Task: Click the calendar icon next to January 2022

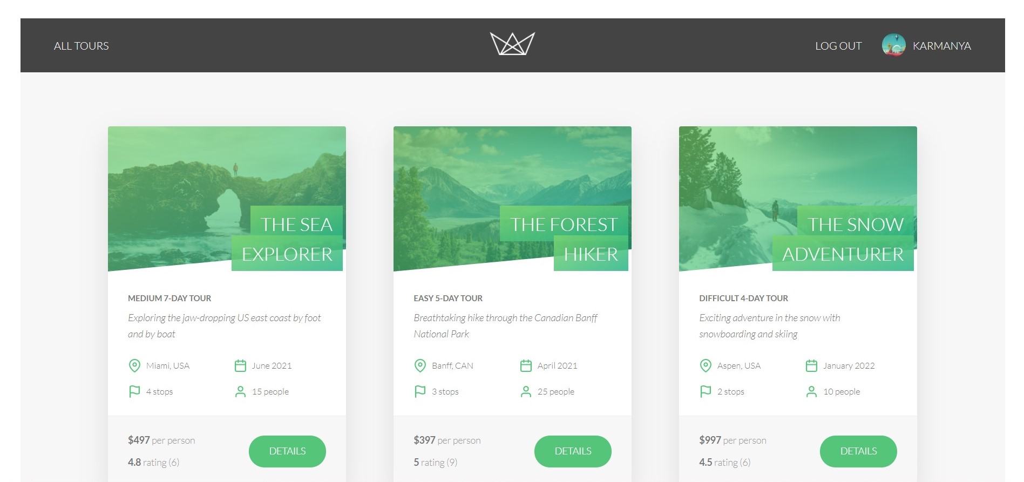Action: (x=811, y=366)
